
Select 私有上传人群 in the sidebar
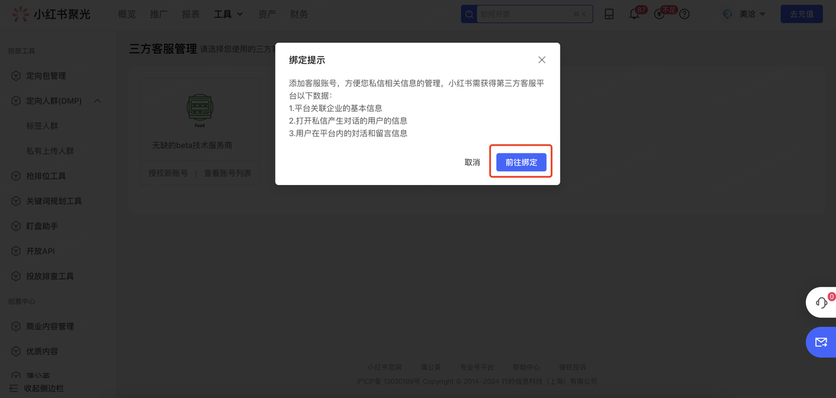tap(50, 151)
